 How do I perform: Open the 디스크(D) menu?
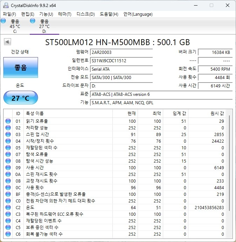point(86,14)
